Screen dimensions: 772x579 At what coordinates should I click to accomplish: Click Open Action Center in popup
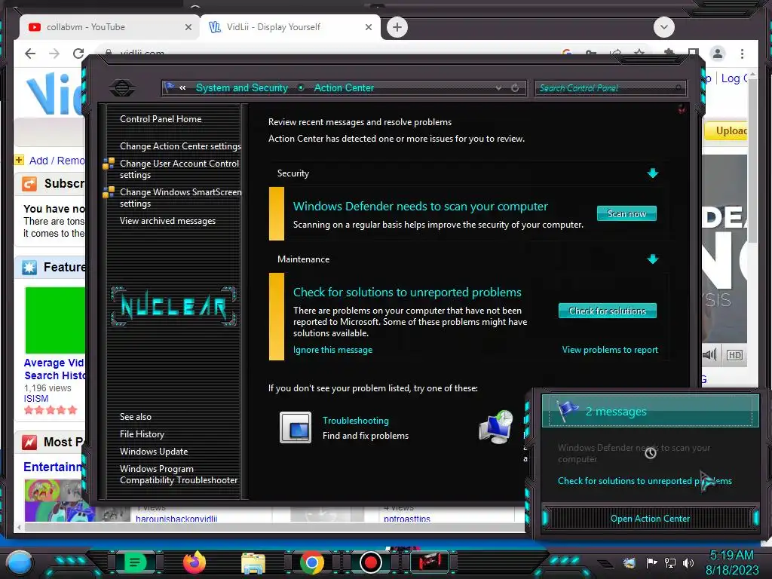coord(650,518)
